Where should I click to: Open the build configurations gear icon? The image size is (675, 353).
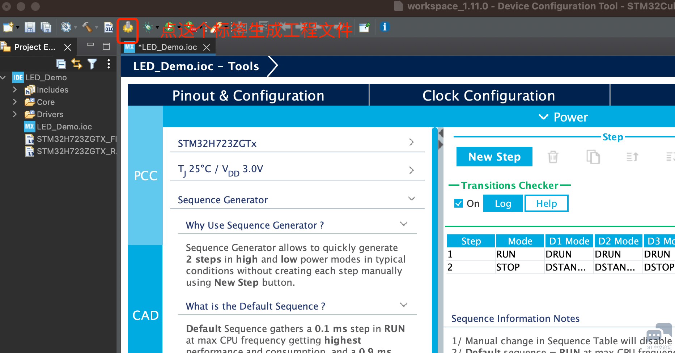click(x=66, y=27)
